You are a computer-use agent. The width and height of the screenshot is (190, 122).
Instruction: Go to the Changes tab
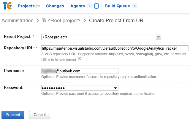[55, 6]
